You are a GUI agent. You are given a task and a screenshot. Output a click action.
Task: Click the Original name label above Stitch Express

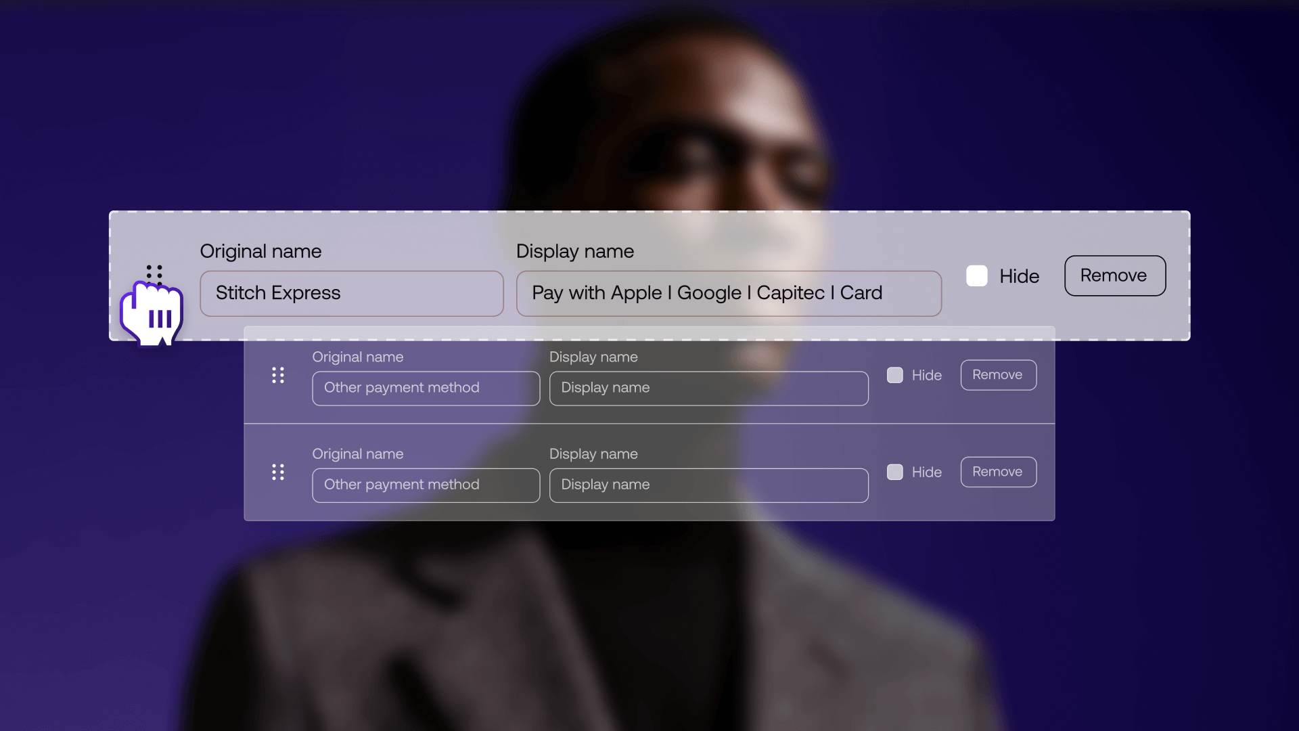pyautogui.click(x=260, y=251)
